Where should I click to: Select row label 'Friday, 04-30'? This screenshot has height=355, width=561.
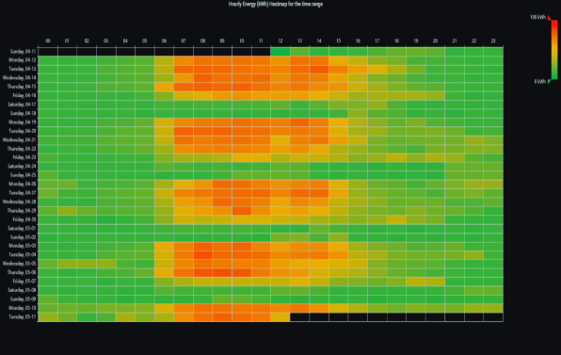pos(24,219)
